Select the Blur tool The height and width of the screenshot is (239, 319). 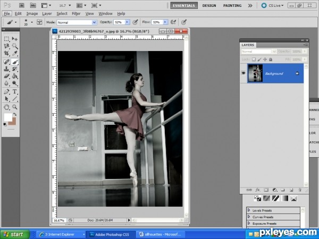[6, 83]
